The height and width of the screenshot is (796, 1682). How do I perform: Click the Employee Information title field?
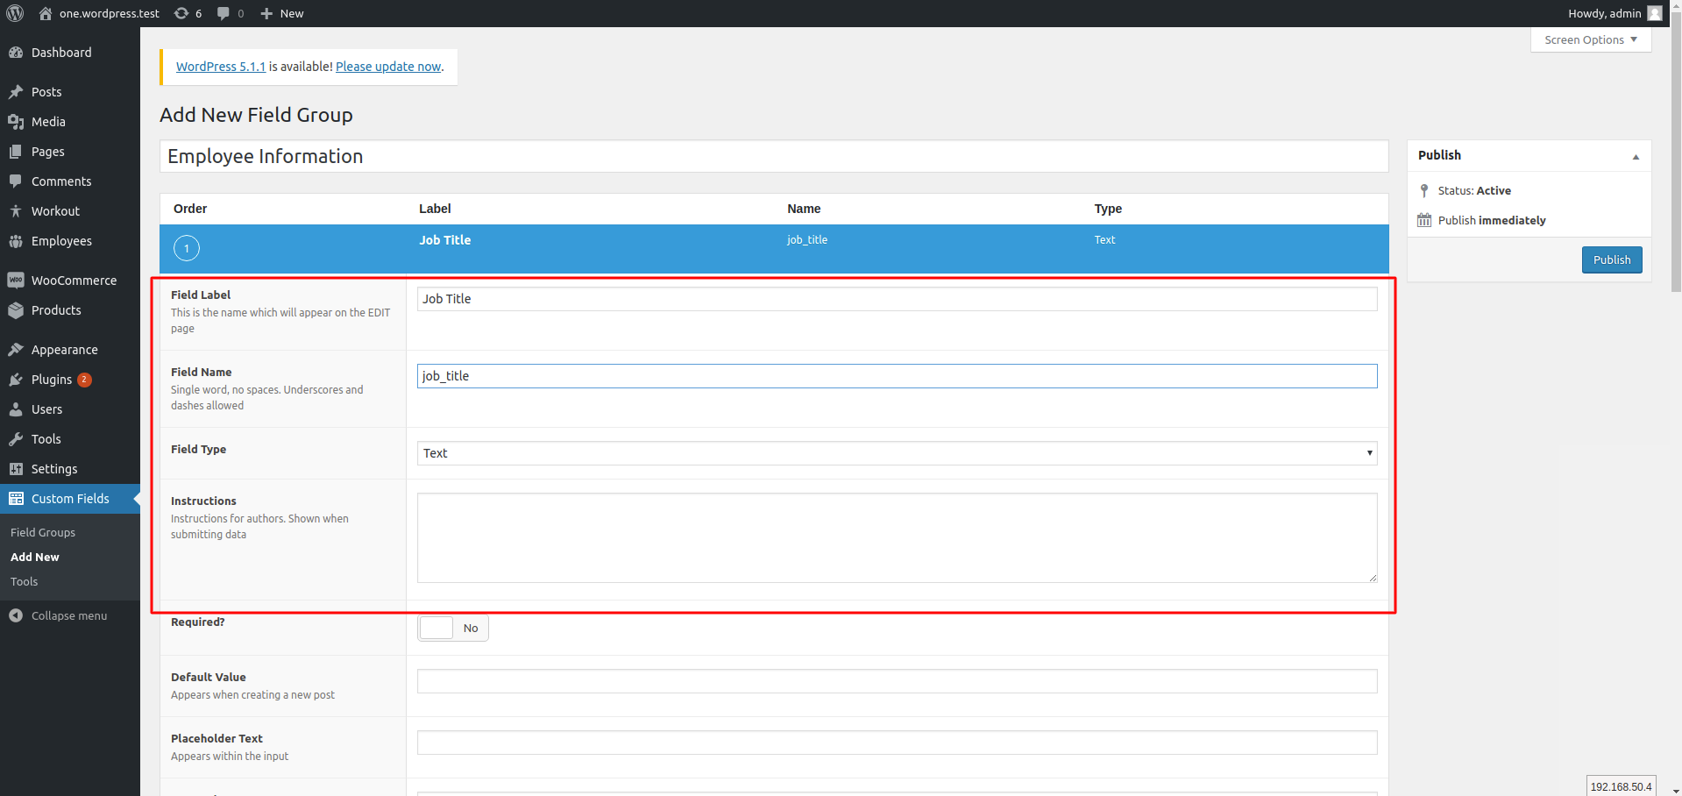[774, 156]
